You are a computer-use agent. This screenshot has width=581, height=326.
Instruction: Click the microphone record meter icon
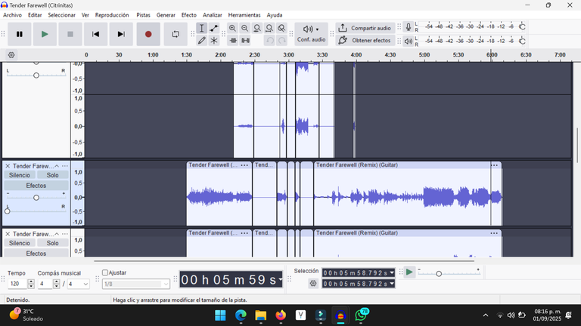point(408,27)
